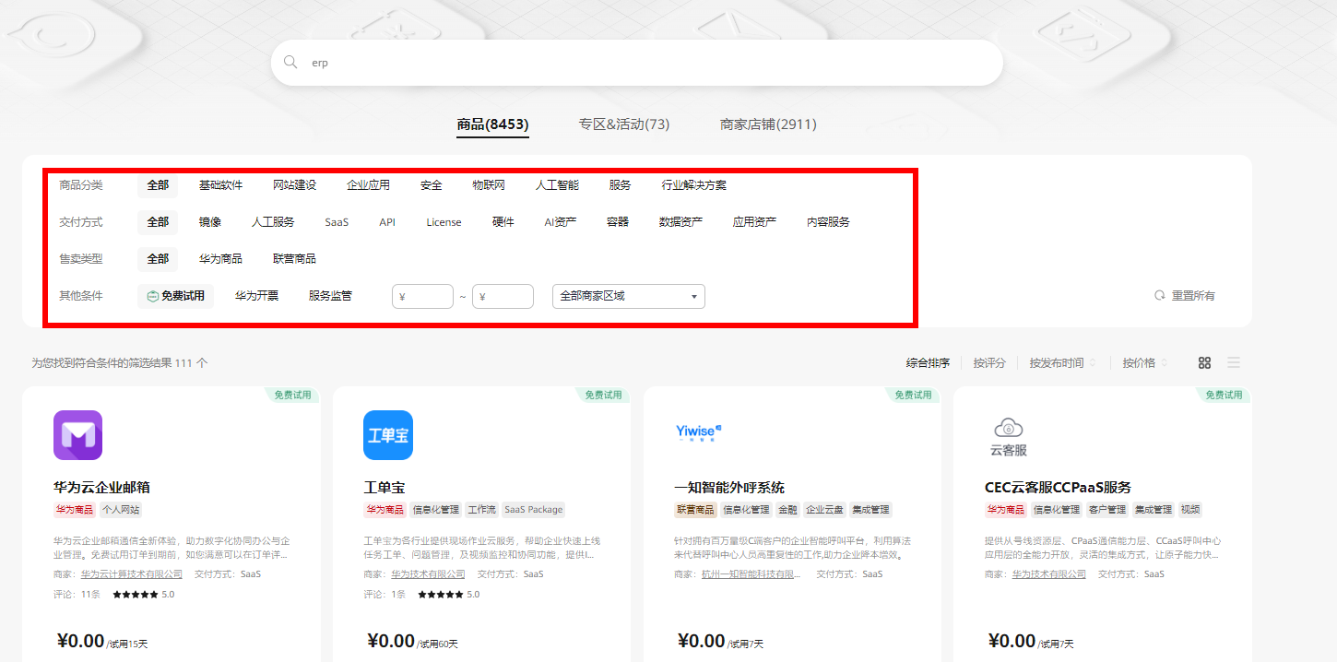Click the Yiwise product logo
The image size is (1337, 662).
pos(698,431)
